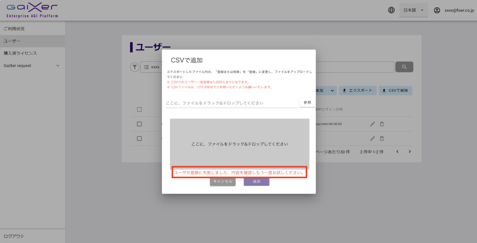Open ご利用状況 in the sidebar
The image size is (477, 243).
click(x=14, y=29)
